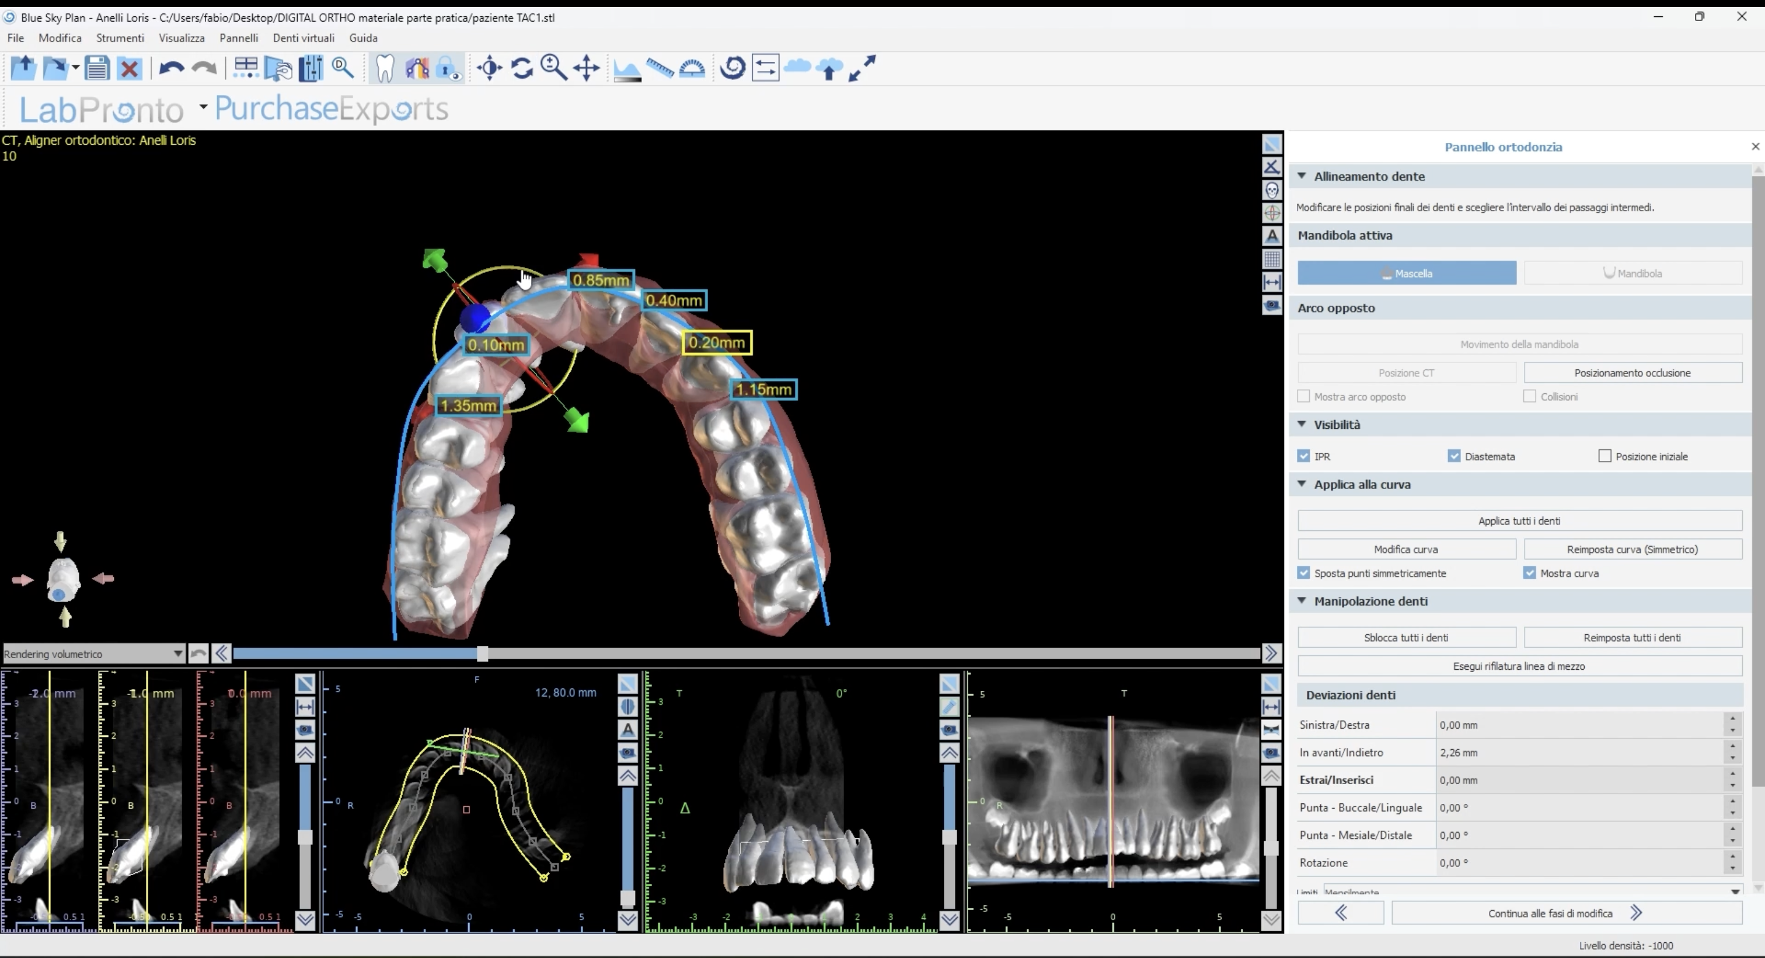
Task: Select the protractor angle tool
Action: [692, 68]
